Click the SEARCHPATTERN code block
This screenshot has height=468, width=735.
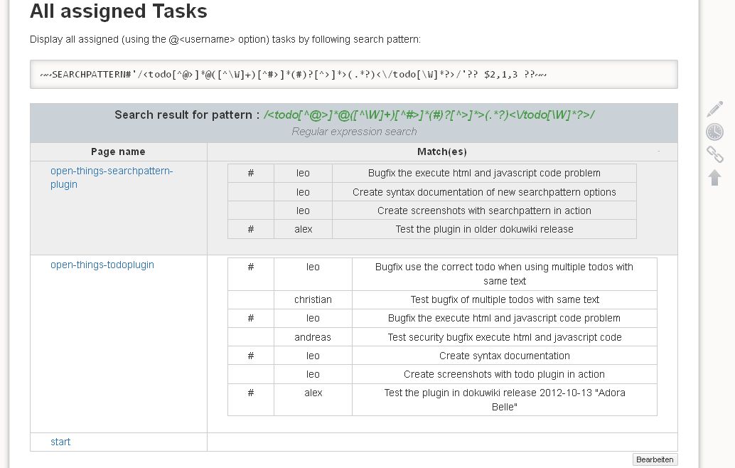[354, 74]
